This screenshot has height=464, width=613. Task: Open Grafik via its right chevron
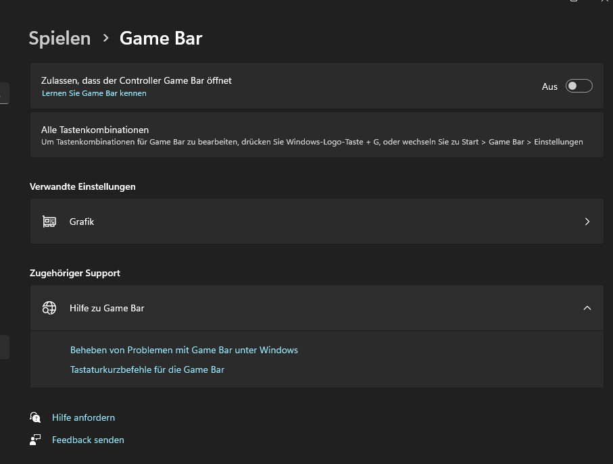coord(587,222)
